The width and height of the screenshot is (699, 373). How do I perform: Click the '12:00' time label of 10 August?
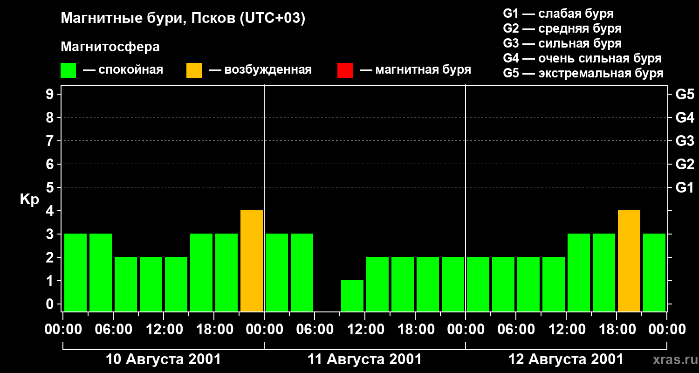point(164,330)
